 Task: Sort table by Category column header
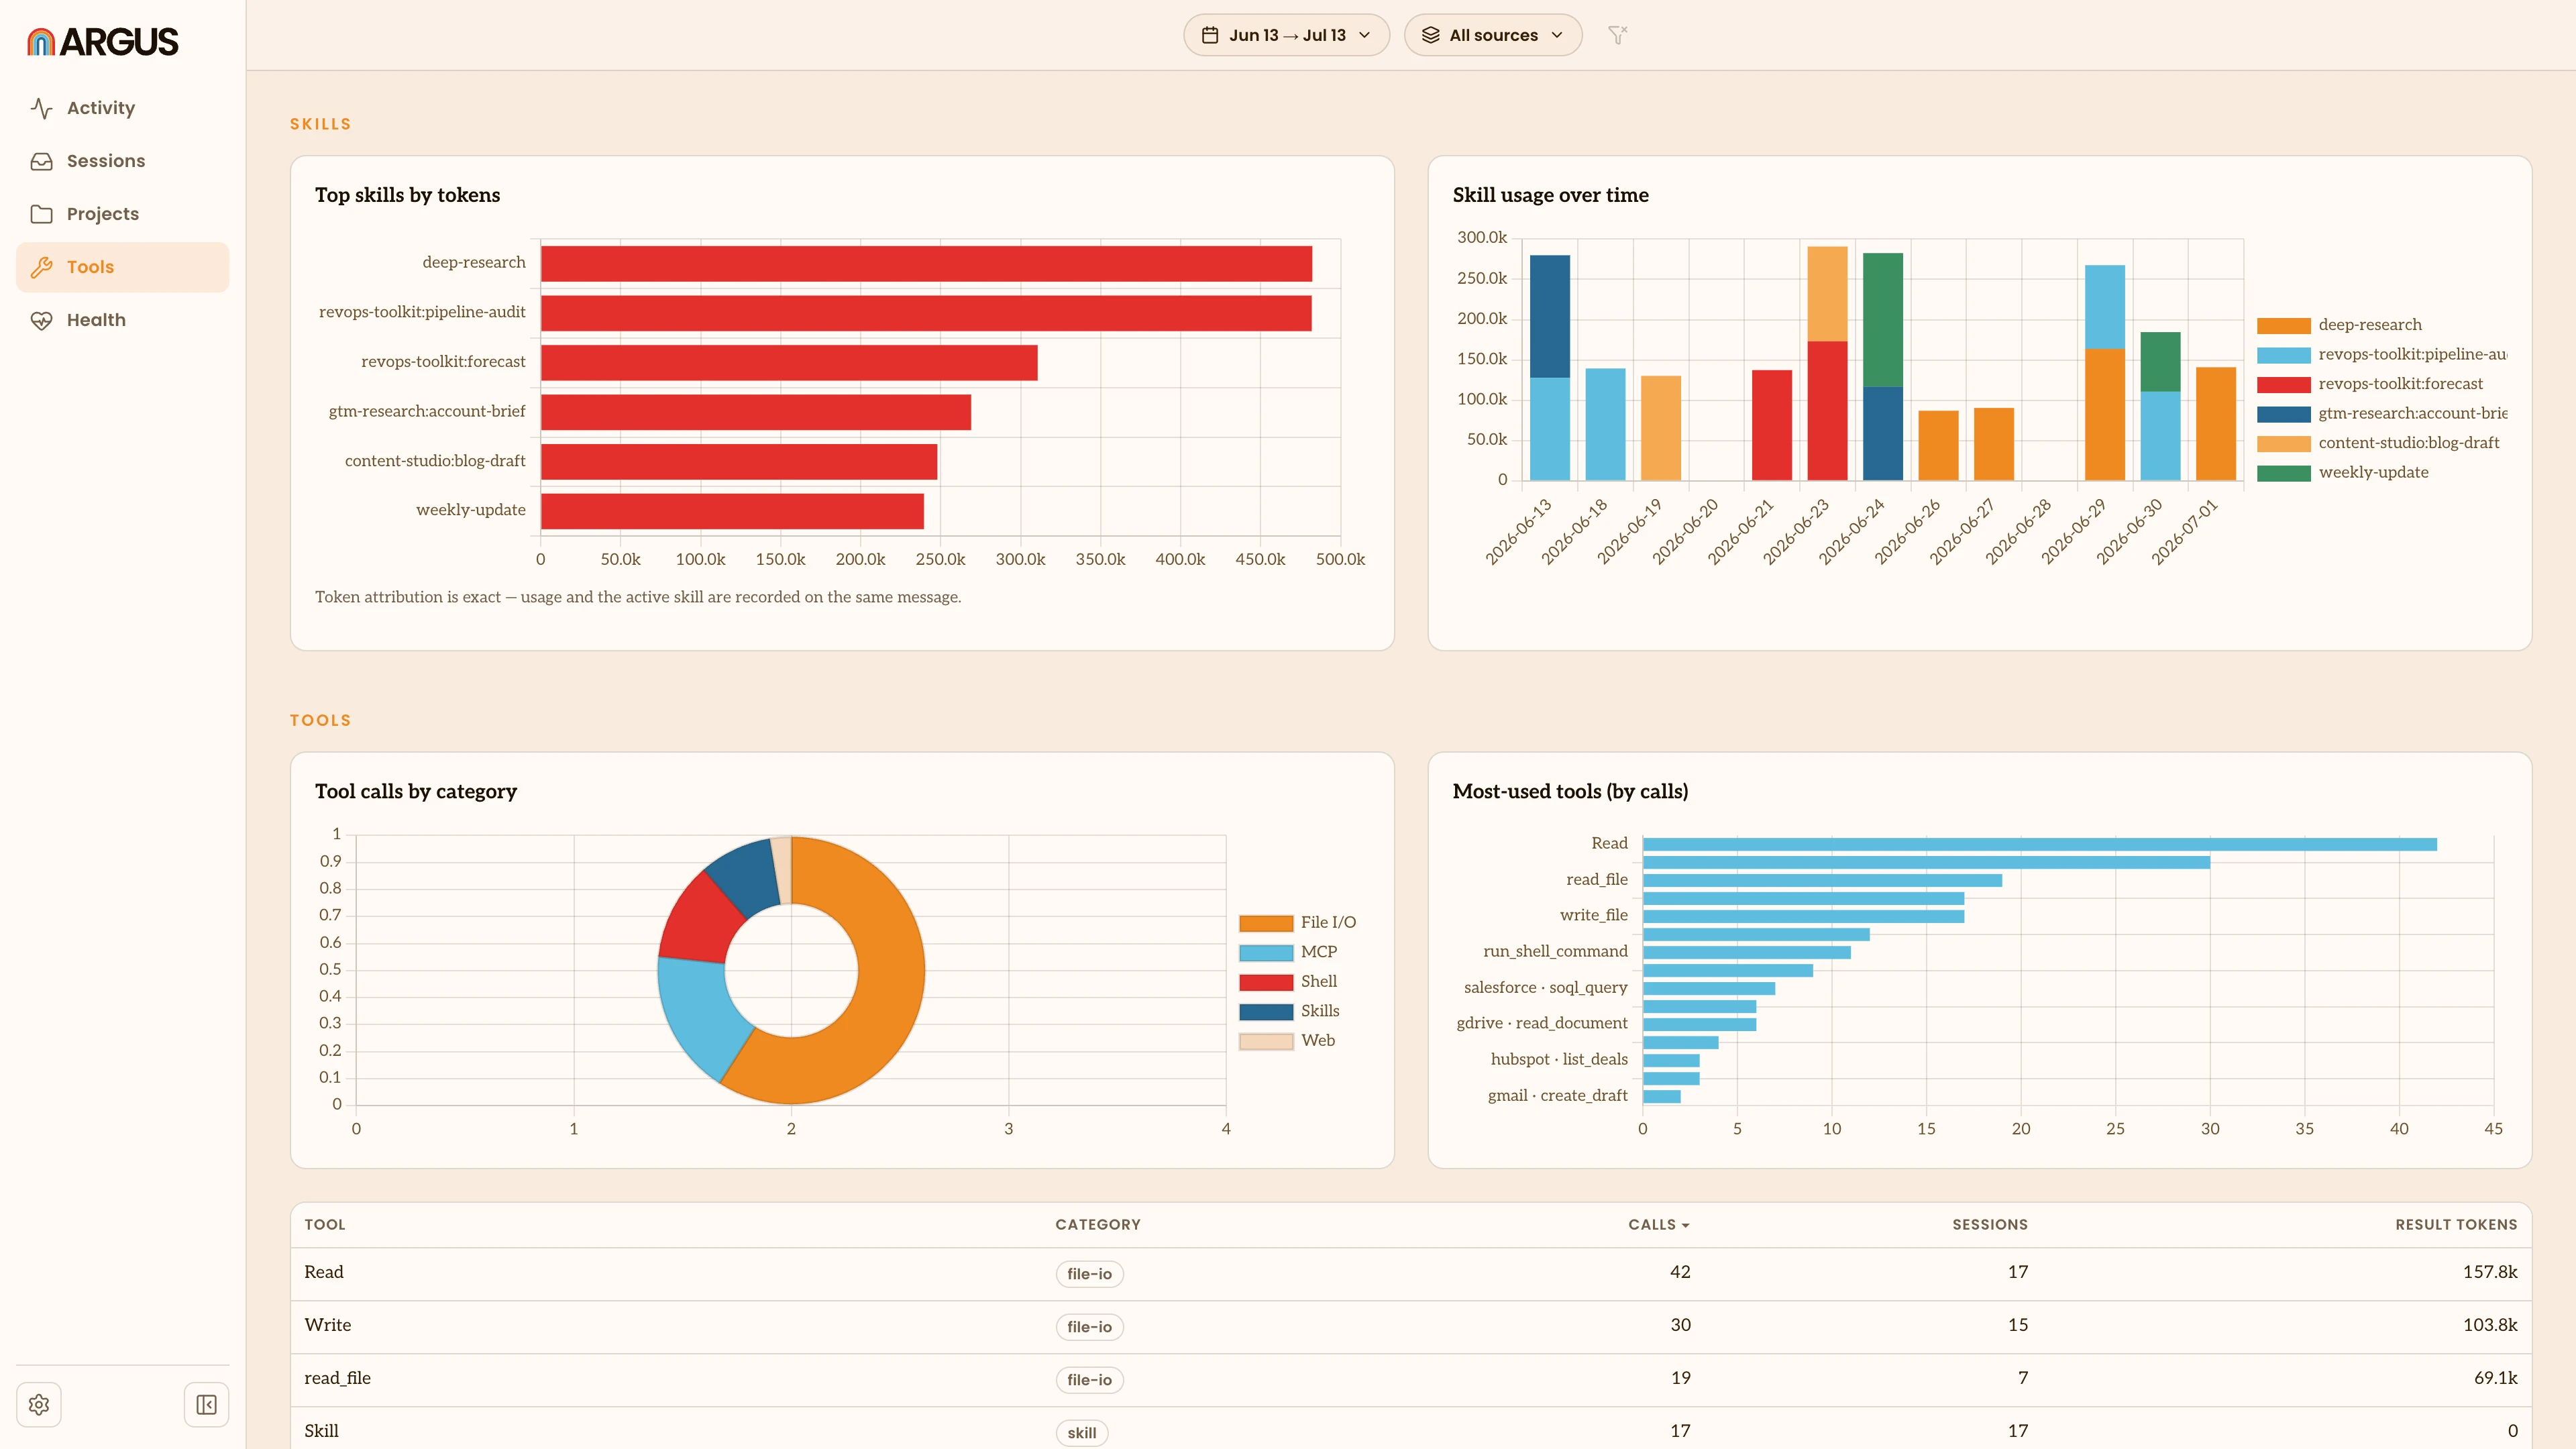[1097, 1225]
